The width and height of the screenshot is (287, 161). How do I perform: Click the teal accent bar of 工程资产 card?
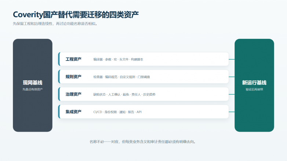coord(59,59)
